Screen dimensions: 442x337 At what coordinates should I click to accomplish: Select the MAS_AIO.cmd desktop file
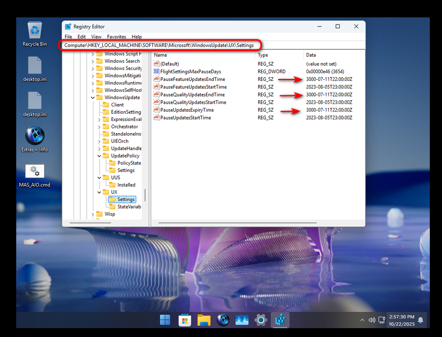(x=34, y=175)
